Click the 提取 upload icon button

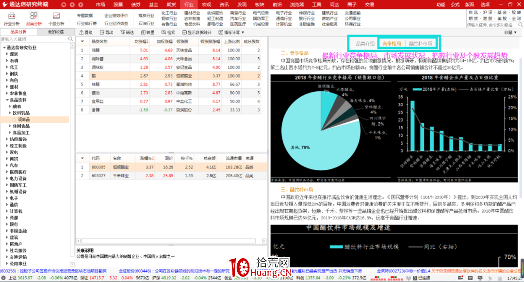pos(81,33)
